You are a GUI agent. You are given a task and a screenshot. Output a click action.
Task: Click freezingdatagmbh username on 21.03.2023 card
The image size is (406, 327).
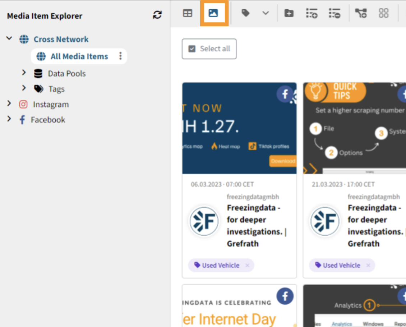pyautogui.click(x=374, y=197)
